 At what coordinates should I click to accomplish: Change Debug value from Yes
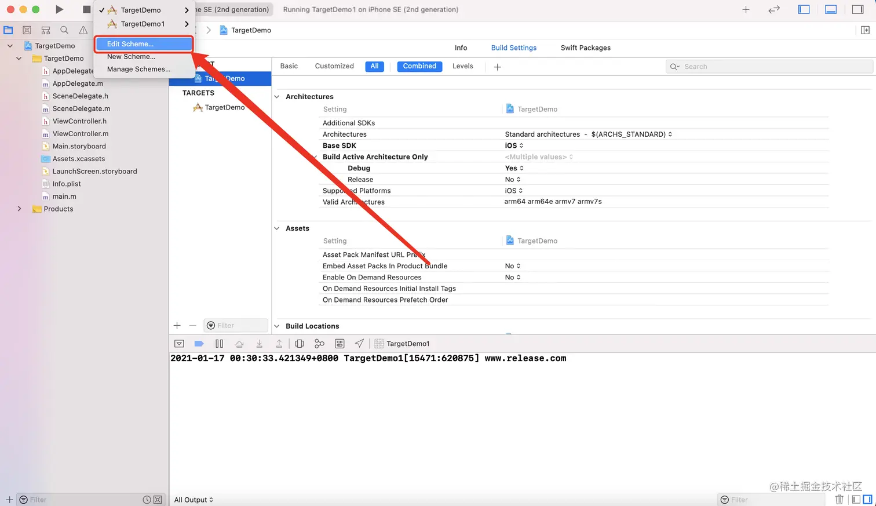(x=514, y=168)
